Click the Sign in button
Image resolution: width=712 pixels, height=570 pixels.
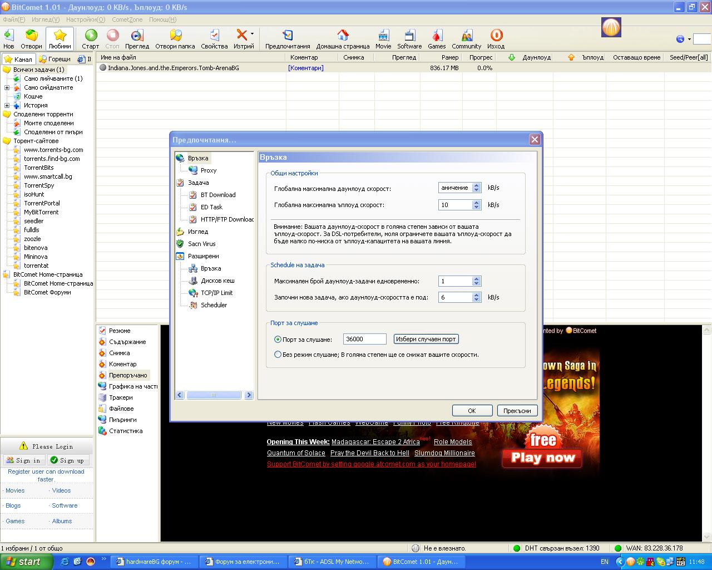click(24, 460)
